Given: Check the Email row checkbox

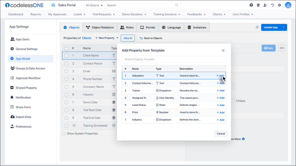Looking at the screenshot, I should (x=66, y=71).
